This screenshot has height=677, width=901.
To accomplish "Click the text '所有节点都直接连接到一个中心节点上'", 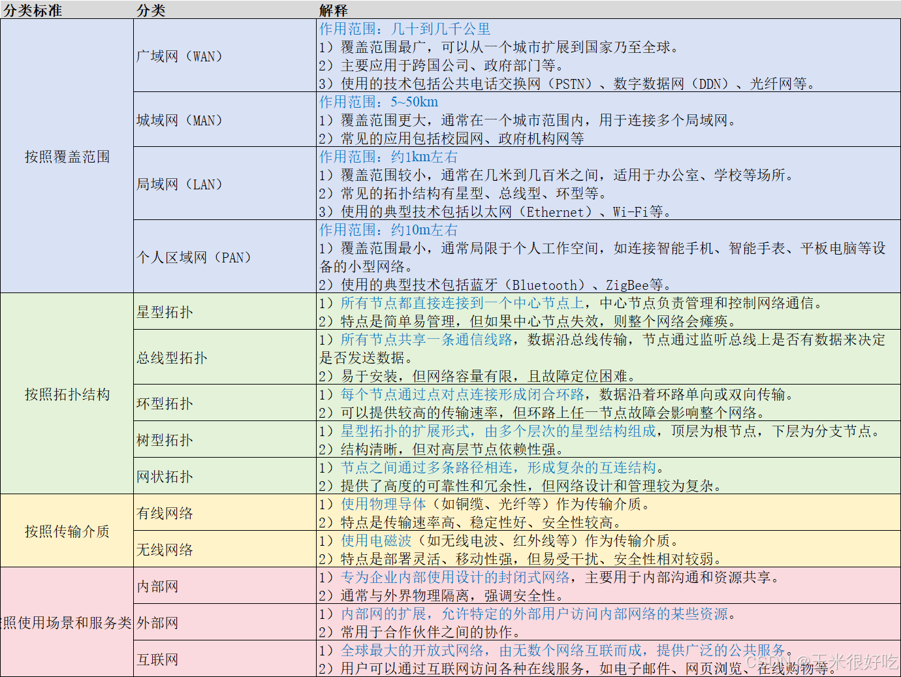I will (x=462, y=303).
